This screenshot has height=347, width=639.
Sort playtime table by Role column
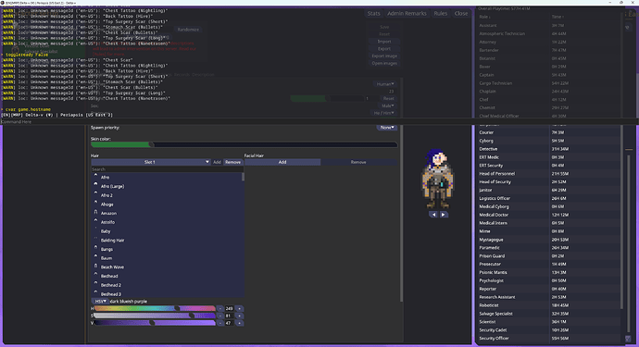pyautogui.click(x=484, y=17)
